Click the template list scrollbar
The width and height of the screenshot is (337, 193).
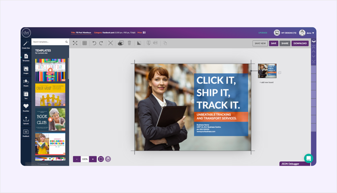pyautogui.click(x=68, y=68)
